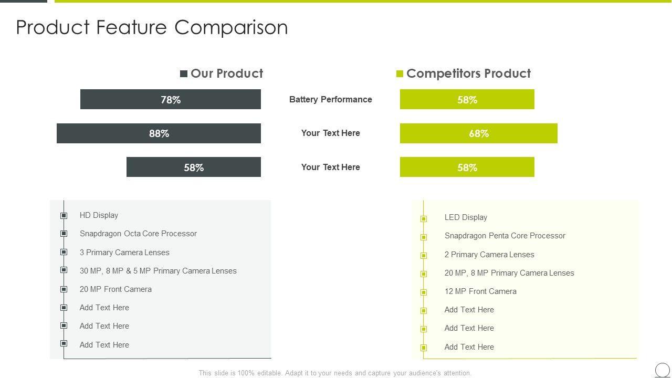Image resolution: width=672 pixels, height=378 pixels.
Task: Click the green Competitors Product legend square
Action: (400, 74)
